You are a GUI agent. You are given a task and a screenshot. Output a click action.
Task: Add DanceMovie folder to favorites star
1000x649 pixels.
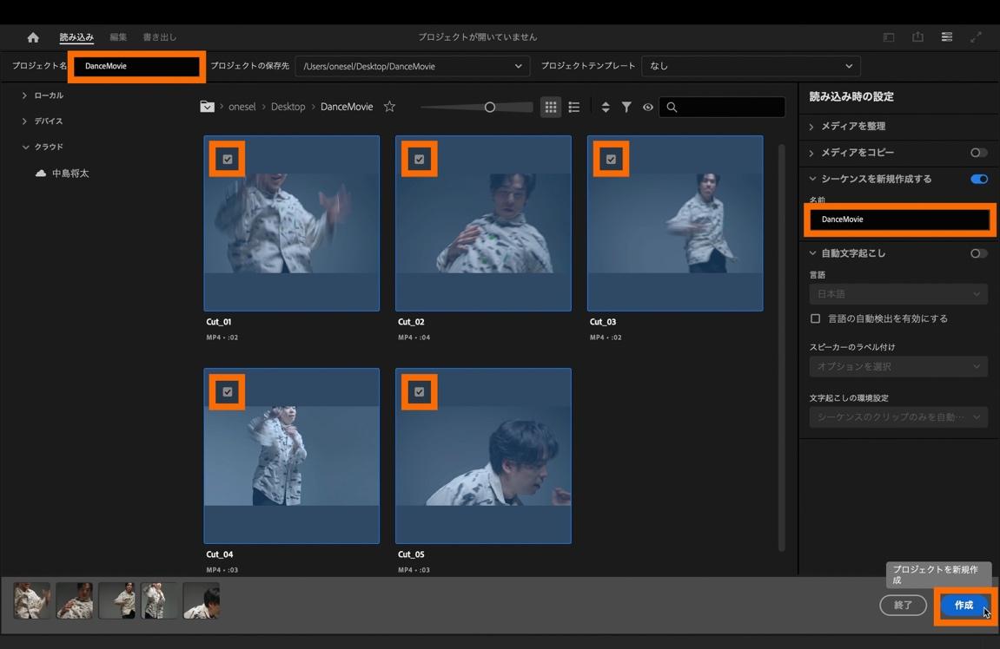point(389,107)
